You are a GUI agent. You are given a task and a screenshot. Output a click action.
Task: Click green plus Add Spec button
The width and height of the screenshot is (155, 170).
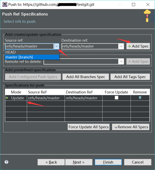tap(138, 46)
